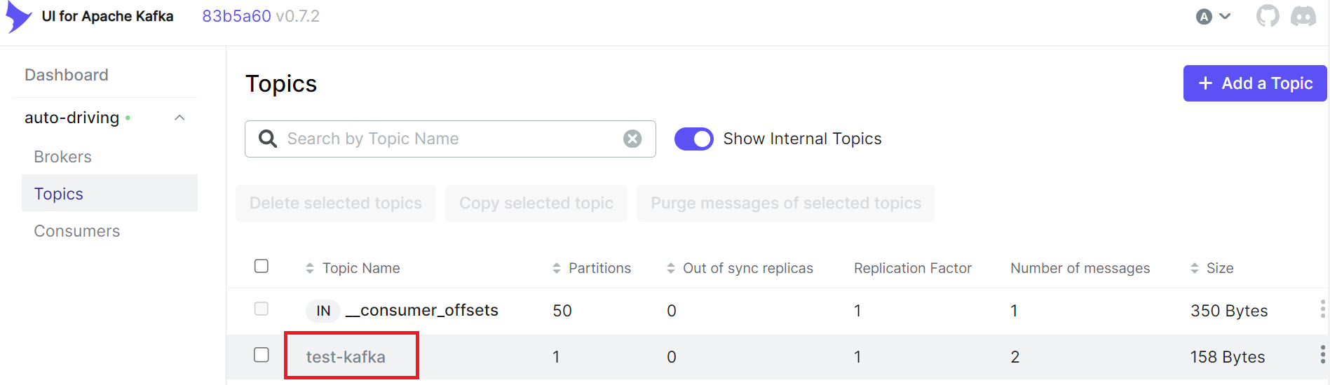Open the user account dropdown
Screen dimensions: 1330x385
(1213, 16)
